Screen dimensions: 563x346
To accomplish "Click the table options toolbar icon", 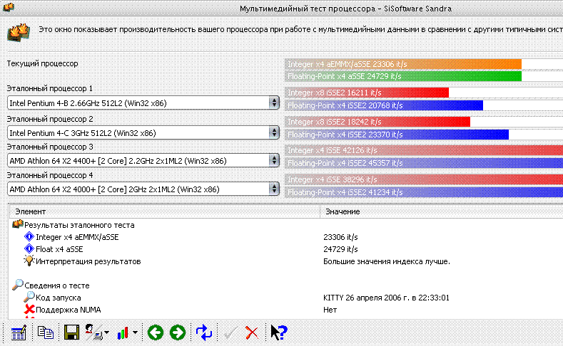I will click(x=19, y=332).
